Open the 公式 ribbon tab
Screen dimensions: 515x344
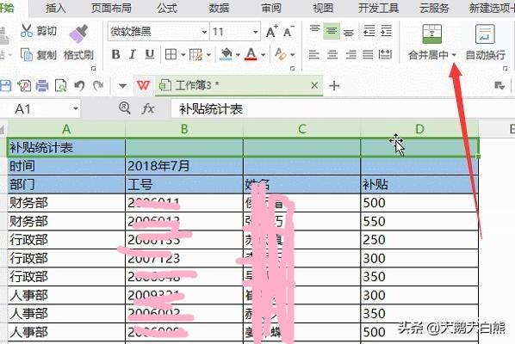click(167, 9)
